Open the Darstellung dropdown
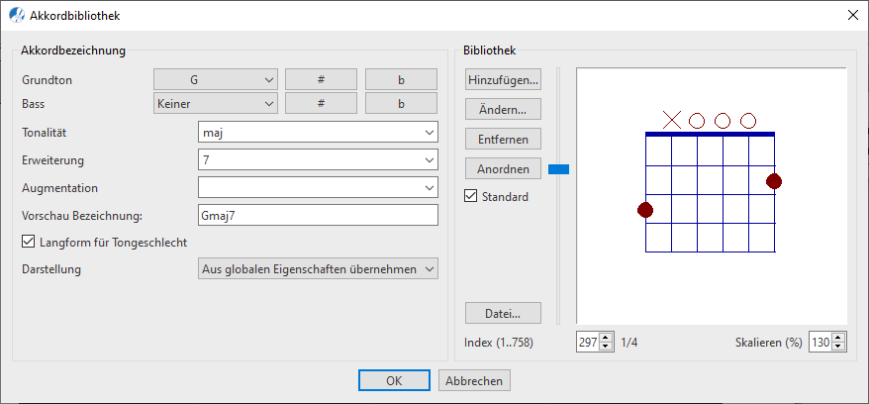The width and height of the screenshot is (869, 404). (x=318, y=268)
